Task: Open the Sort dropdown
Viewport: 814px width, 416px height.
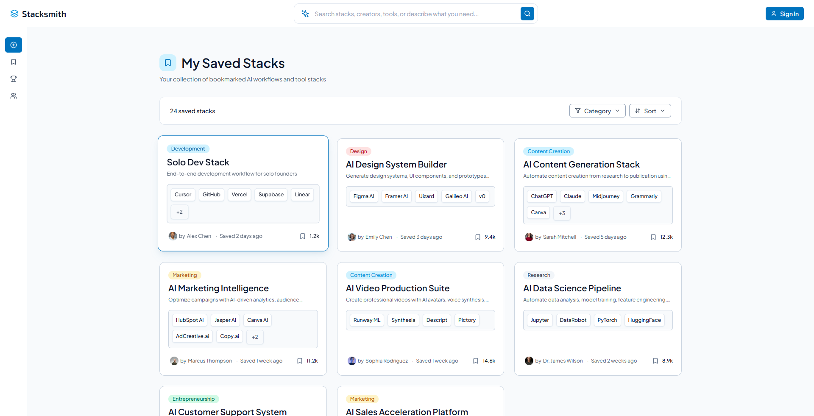Action: (650, 111)
